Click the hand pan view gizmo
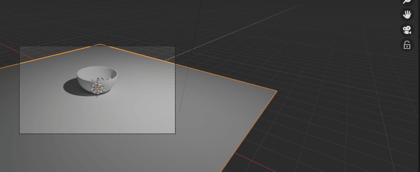Image resolution: width=420 pixels, height=172 pixels. tap(407, 15)
